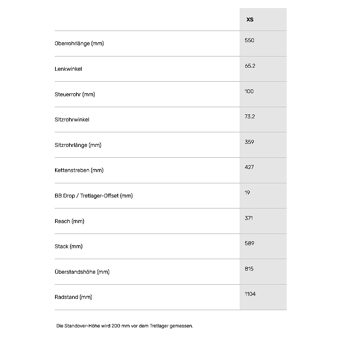Select BB Drop / Tretlager-Offset label

pos(93,196)
